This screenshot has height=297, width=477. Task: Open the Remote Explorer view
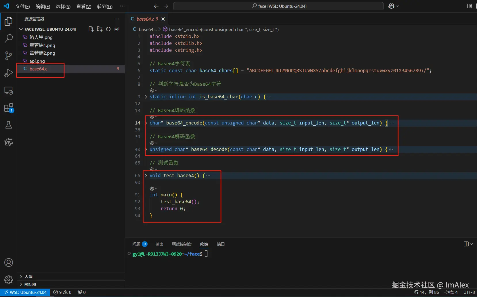click(x=9, y=91)
